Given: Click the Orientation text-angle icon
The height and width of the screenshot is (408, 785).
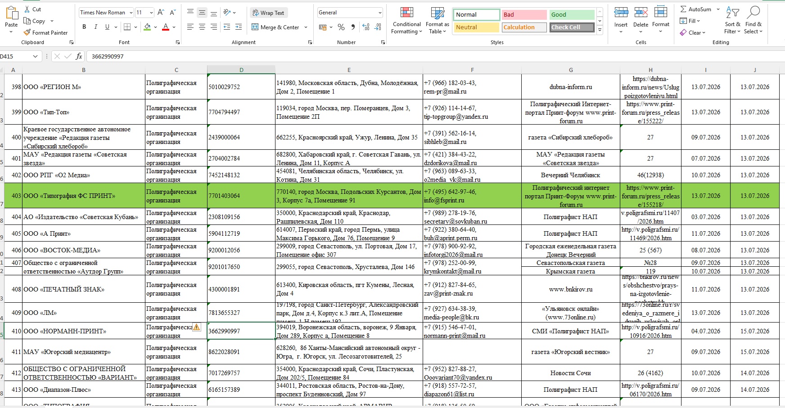Looking at the screenshot, I should point(227,13).
